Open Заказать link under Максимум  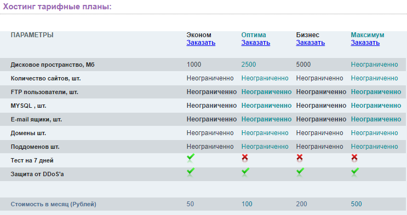365,43
